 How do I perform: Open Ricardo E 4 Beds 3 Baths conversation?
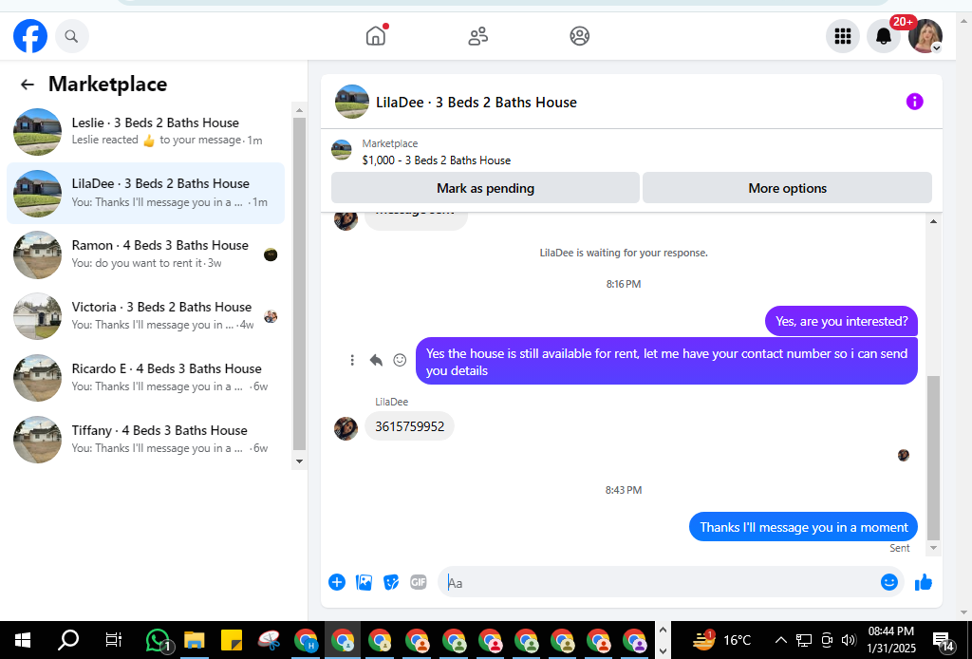click(145, 378)
